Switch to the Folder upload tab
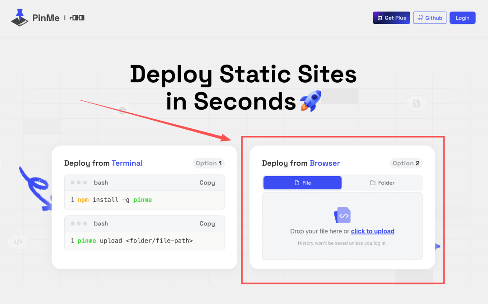488x304 pixels. (382, 182)
